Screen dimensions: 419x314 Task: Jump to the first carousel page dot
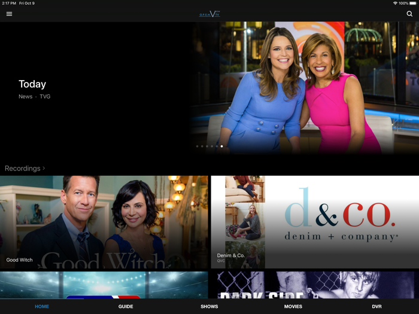197,147
